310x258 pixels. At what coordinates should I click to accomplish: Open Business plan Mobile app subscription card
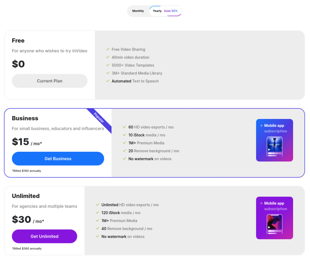274,140
